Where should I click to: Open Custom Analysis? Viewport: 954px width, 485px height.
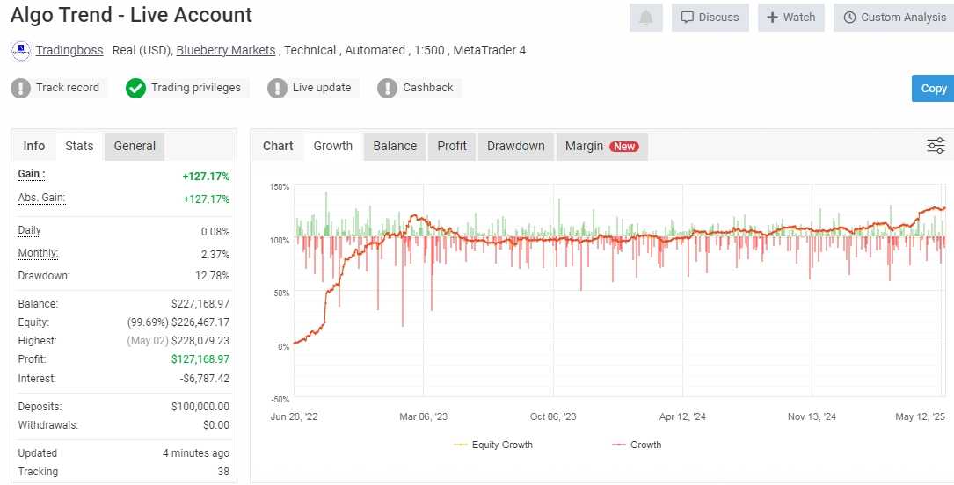click(893, 18)
